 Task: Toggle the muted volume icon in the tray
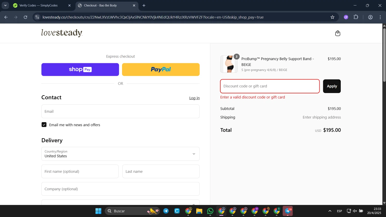(x=355, y=211)
